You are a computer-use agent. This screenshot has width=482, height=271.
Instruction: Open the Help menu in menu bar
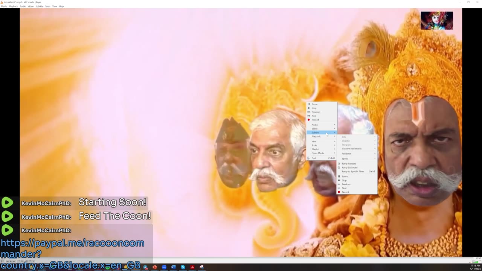(x=61, y=6)
